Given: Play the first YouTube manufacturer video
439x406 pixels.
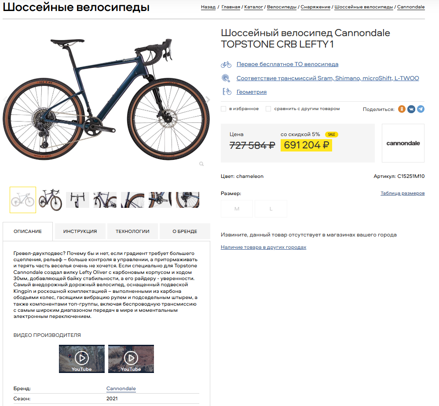Looking at the screenshot, I should point(82,358).
